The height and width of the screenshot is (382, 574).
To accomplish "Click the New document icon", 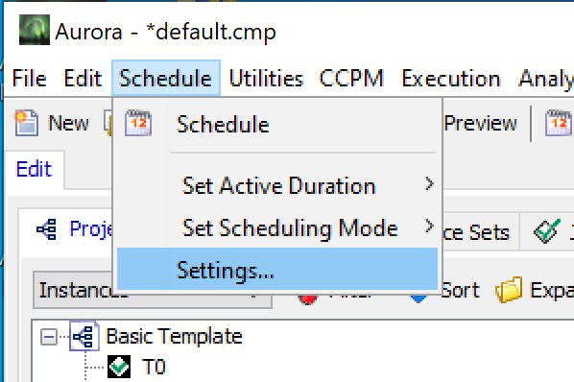I will coord(26,123).
